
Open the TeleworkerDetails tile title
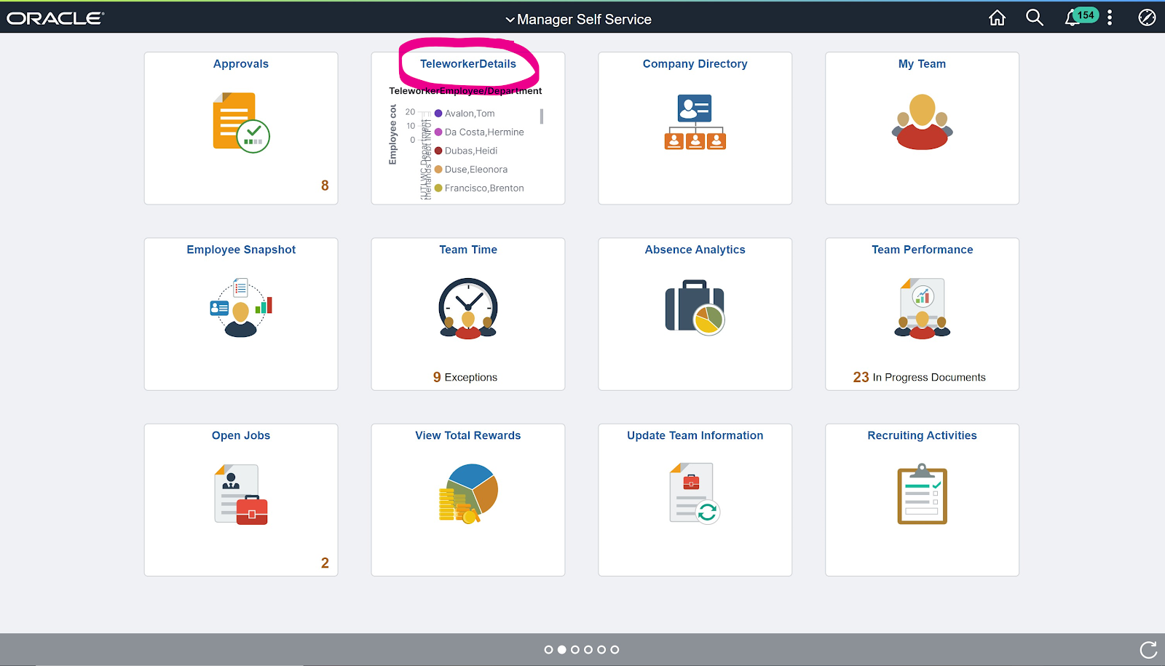tap(468, 64)
